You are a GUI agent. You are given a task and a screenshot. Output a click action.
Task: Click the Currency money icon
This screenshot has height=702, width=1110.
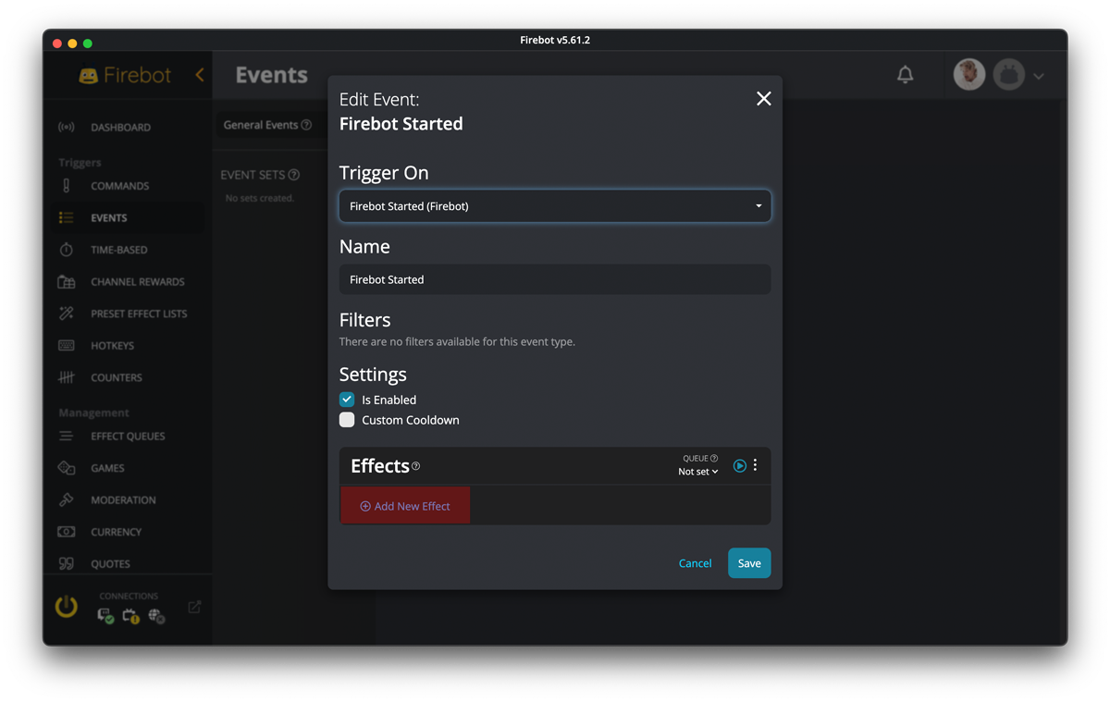(x=67, y=532)
